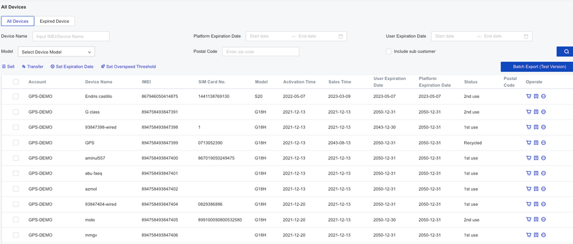573x244 pixels.
Task: Tick the select-all checkbox in table header
Action: [16, 82]
